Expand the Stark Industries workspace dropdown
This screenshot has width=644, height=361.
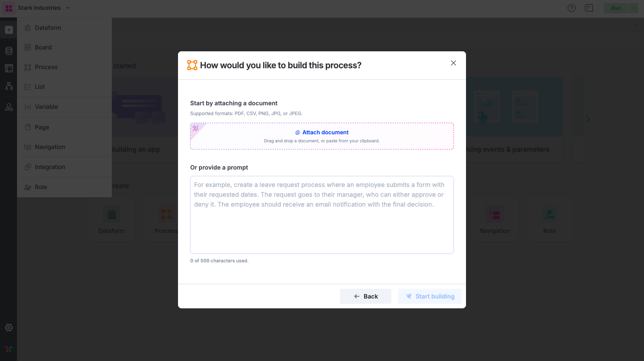[68, 8]
